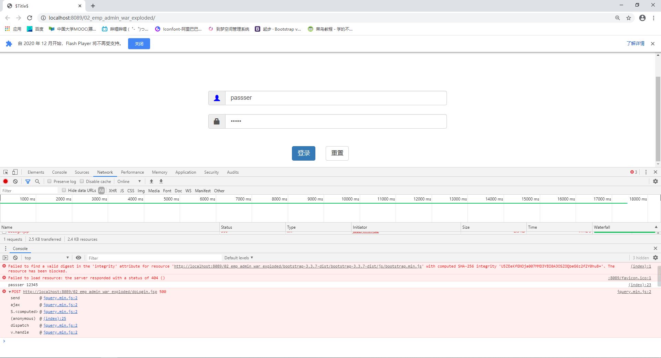Open the Security panel
The image size is (661, 358).
coord(211,172)
